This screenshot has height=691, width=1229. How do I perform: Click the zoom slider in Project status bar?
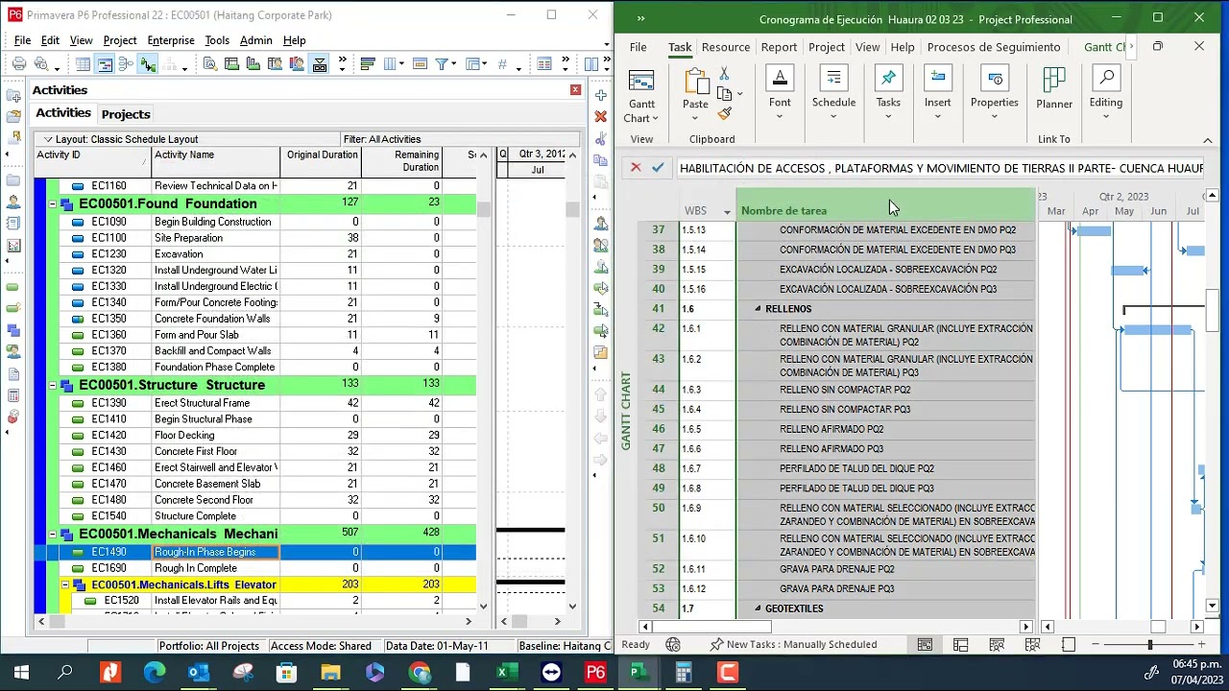point(1149,645)
